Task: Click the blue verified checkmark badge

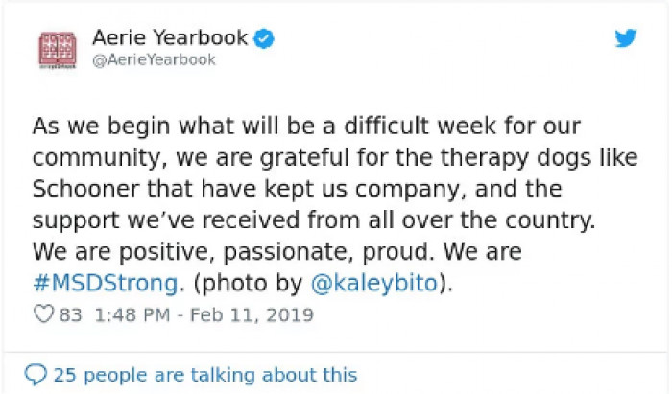Action: 264,38
